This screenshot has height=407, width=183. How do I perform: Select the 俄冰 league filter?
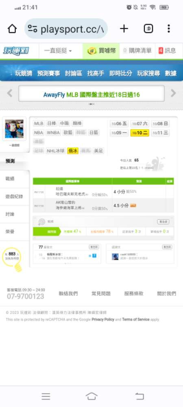72,151
